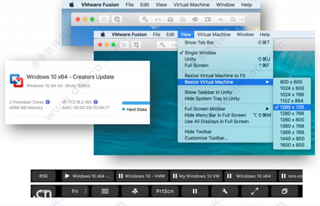Switch to Unity view mode
Viewport: 320px width, 206px height.
(x=225, y=59)
